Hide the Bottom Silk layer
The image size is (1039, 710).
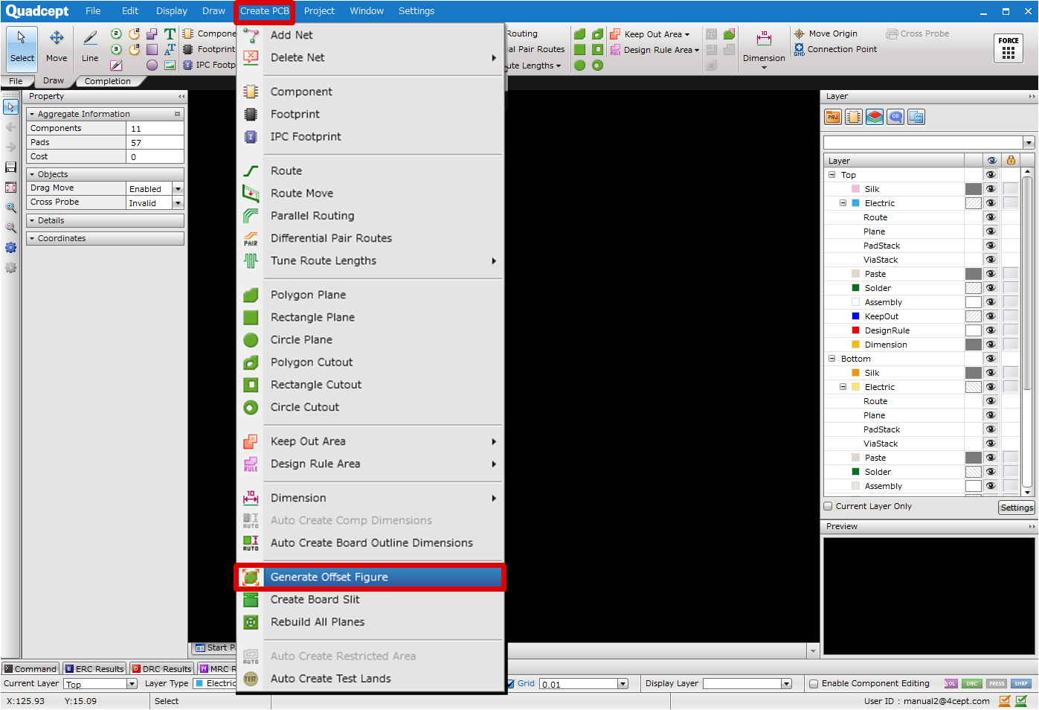[x=991, y=373]
